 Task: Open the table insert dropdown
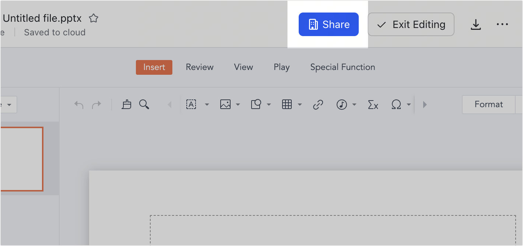point(299,105)
